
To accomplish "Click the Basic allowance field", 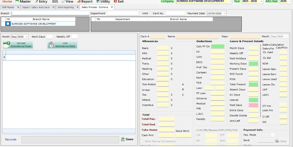I will [x=163, y=48].
